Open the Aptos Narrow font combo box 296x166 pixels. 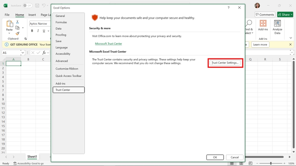point(40,24)
